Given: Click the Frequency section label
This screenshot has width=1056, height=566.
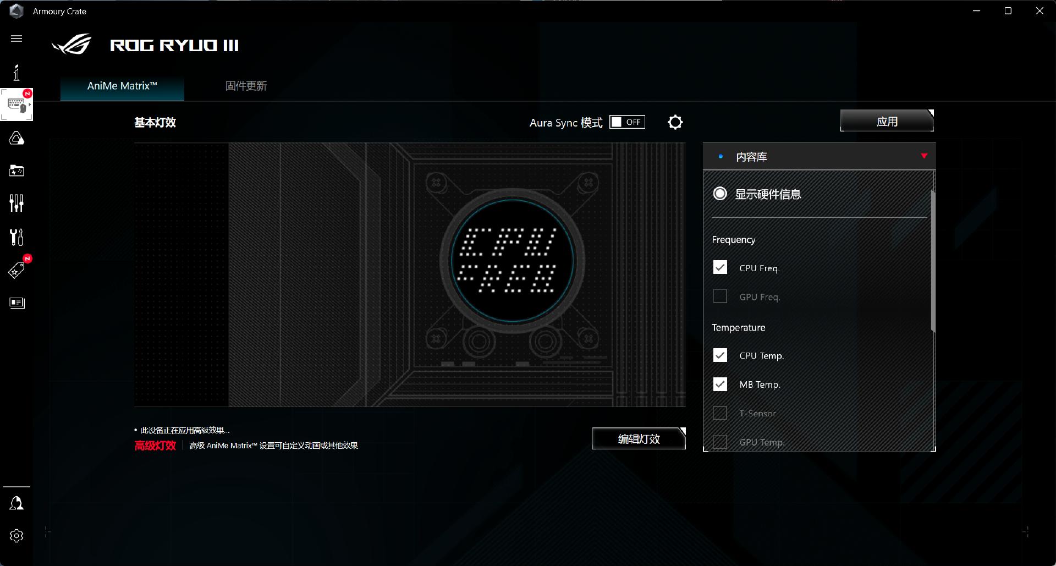Looking at the screenshot, I should click(734, 240).
